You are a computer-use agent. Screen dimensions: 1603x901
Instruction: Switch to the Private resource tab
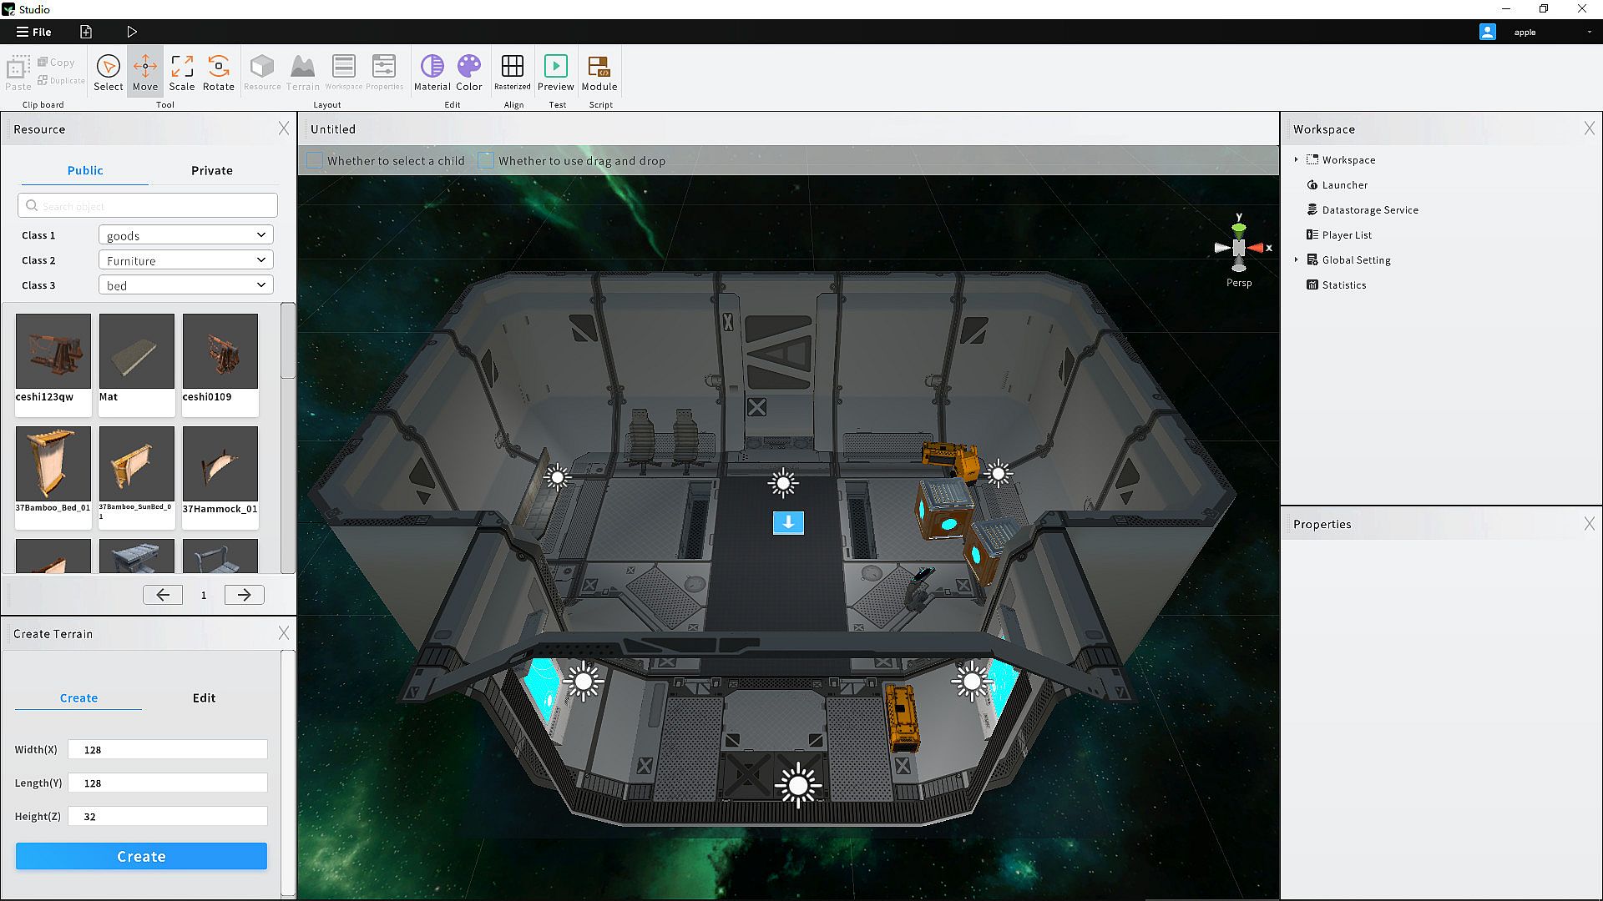(211, 170)
